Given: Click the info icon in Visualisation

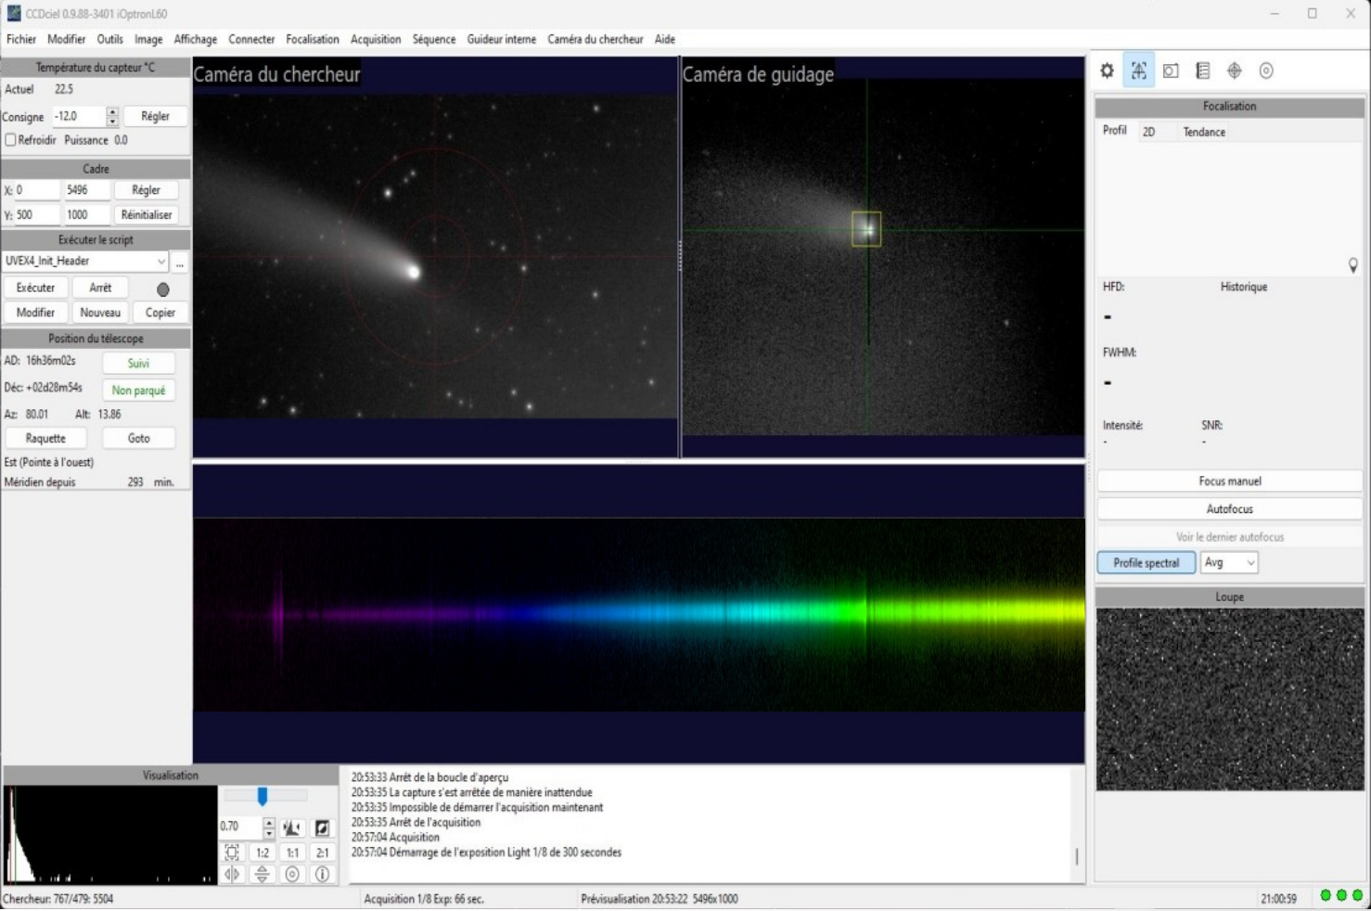Looking at the screenshot, I should pyautogui.click(x=322, y=874).
